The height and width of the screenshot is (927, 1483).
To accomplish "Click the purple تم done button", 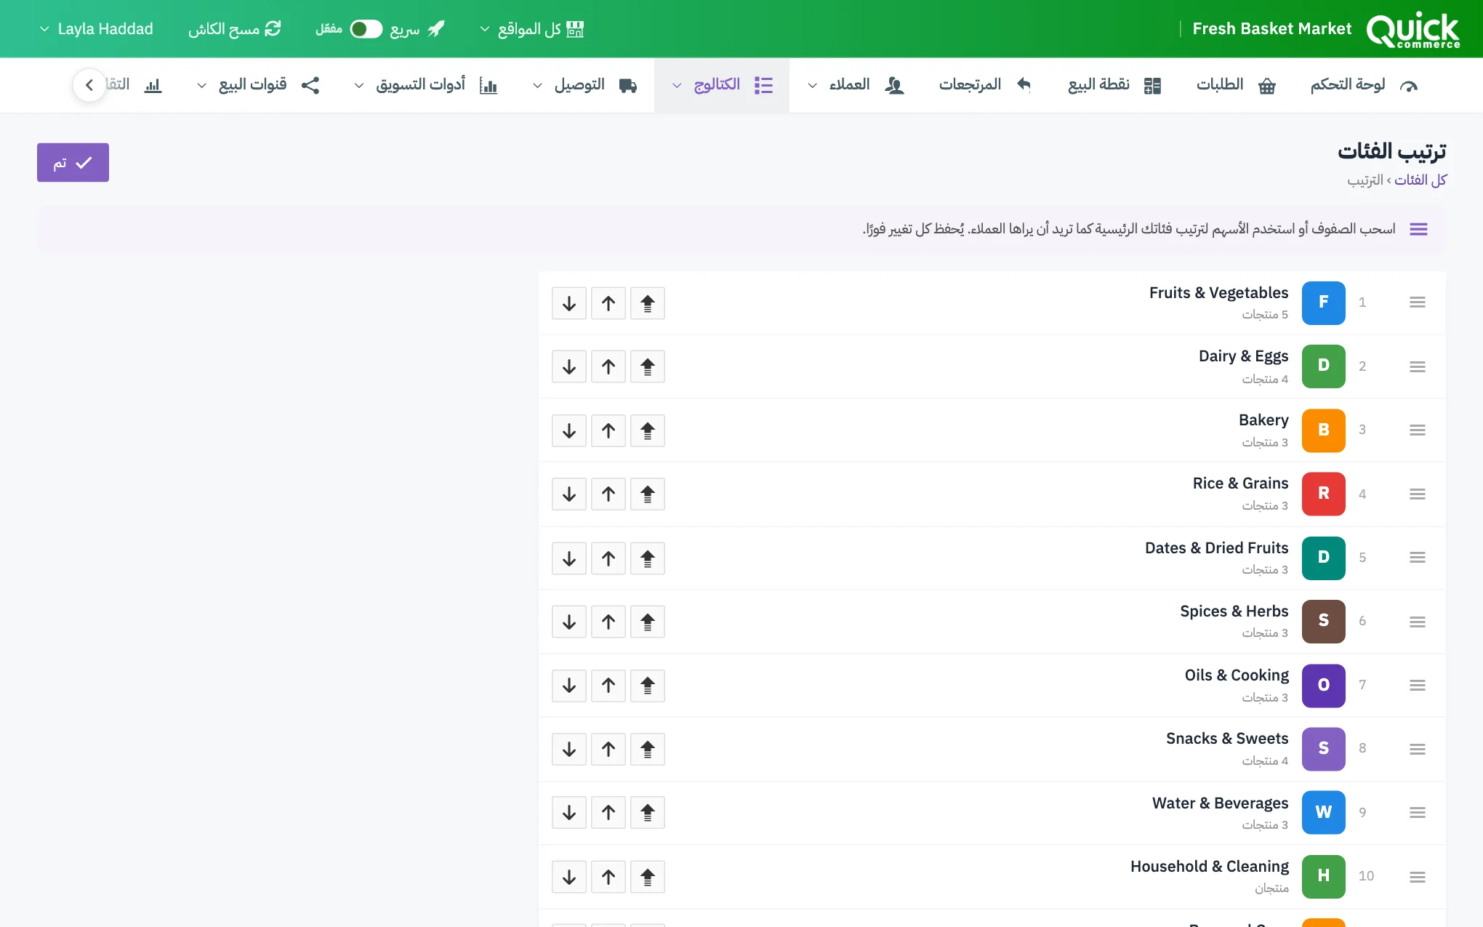I will 73,162.
